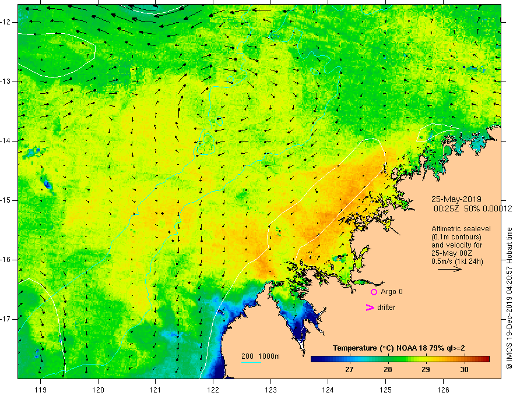Click the 'Altimetric sealevel' caption text
The width and height of the screenshot is (513, 396).
pos(461,229)
